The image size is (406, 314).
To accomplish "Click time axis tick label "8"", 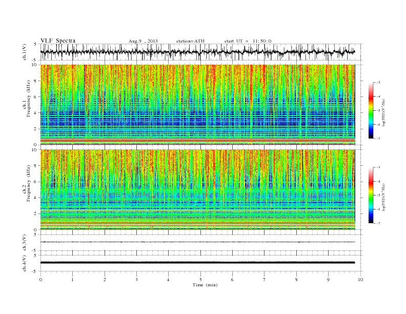I will [296, 280].
